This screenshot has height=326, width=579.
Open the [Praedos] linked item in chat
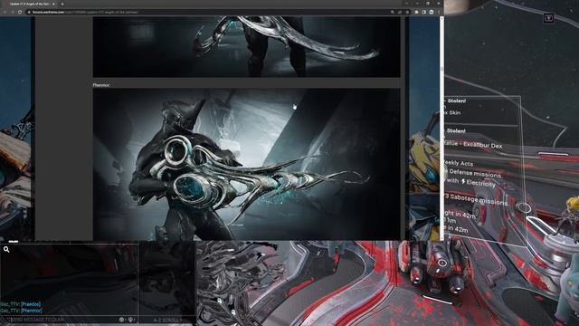[31, 304]
